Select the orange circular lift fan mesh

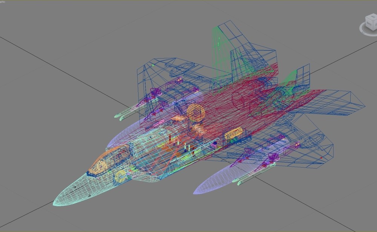point(196,112)
